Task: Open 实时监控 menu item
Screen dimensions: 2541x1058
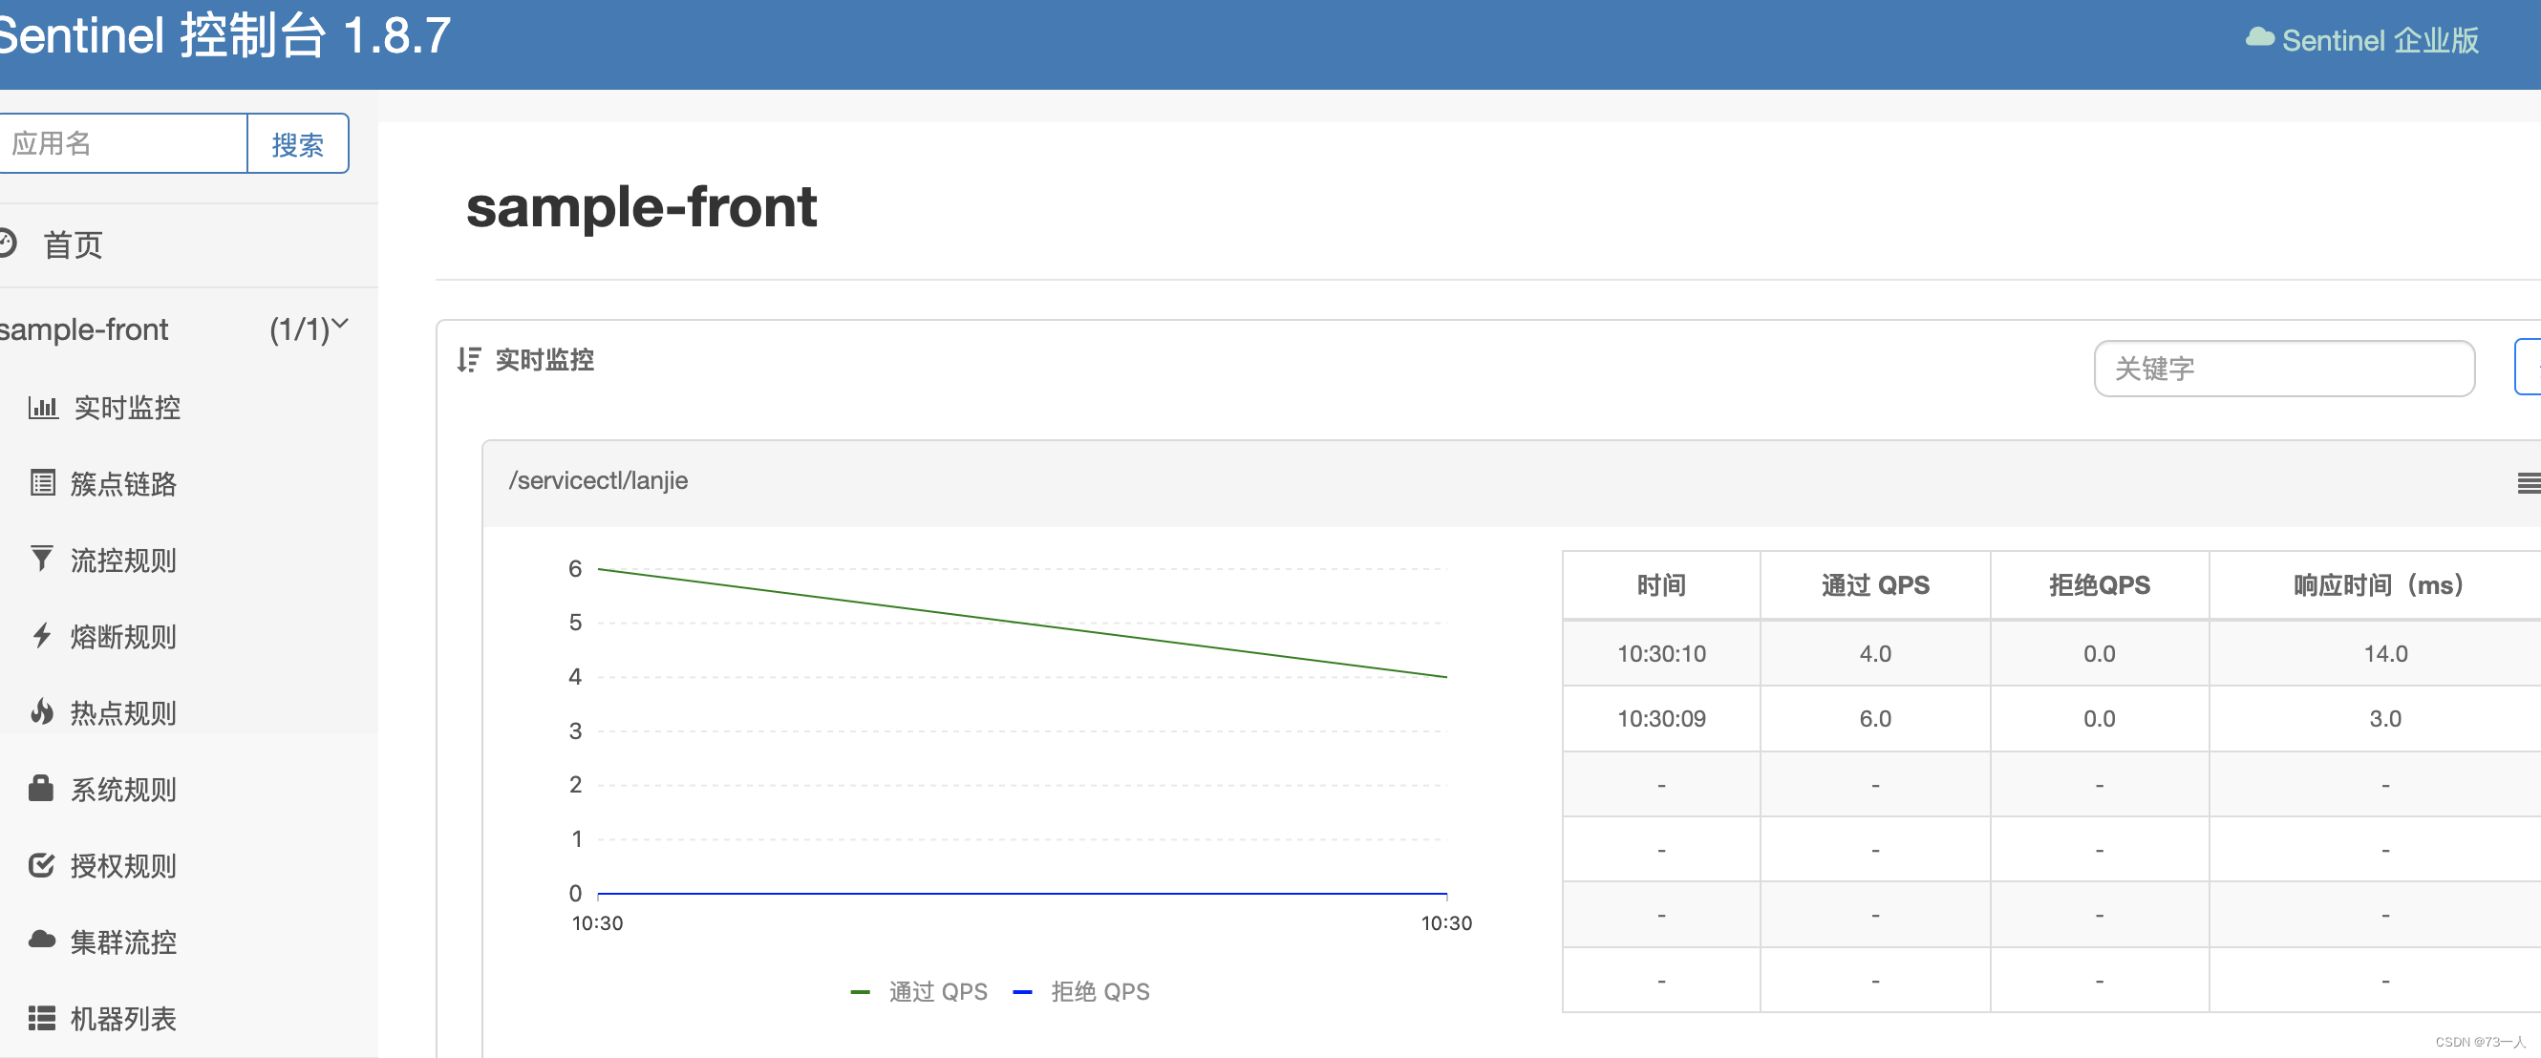Action: 127,407
